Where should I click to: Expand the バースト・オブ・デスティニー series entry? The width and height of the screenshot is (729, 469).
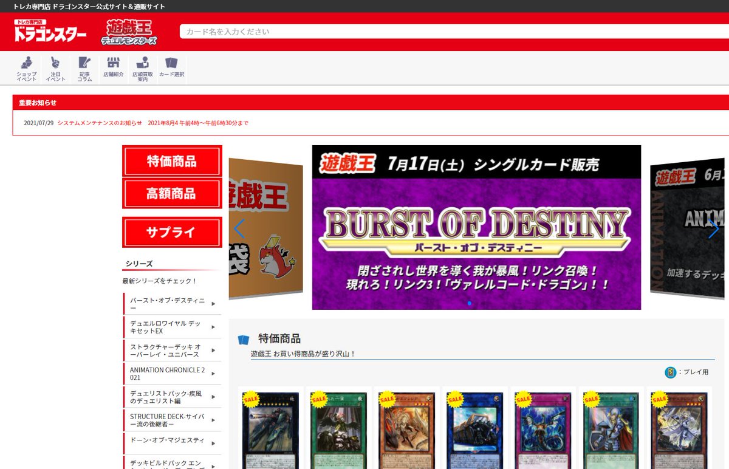[x=173, y=304]
